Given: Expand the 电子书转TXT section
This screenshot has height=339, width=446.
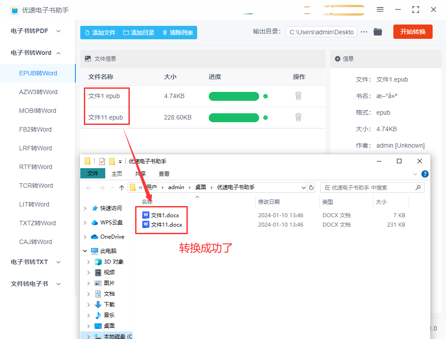Looking at the screenshot, I should pos(58,262).
